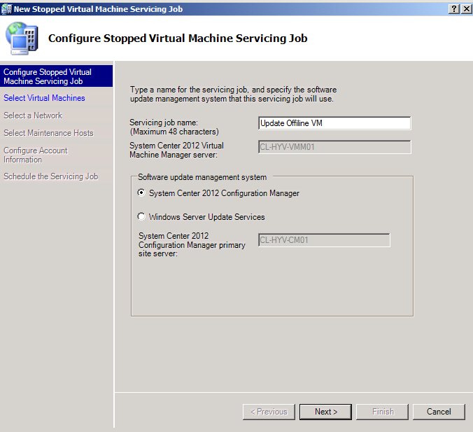Click the globe and computer wizard icon
The height and width of the screenshot is (432, 473).
point(22,39)
